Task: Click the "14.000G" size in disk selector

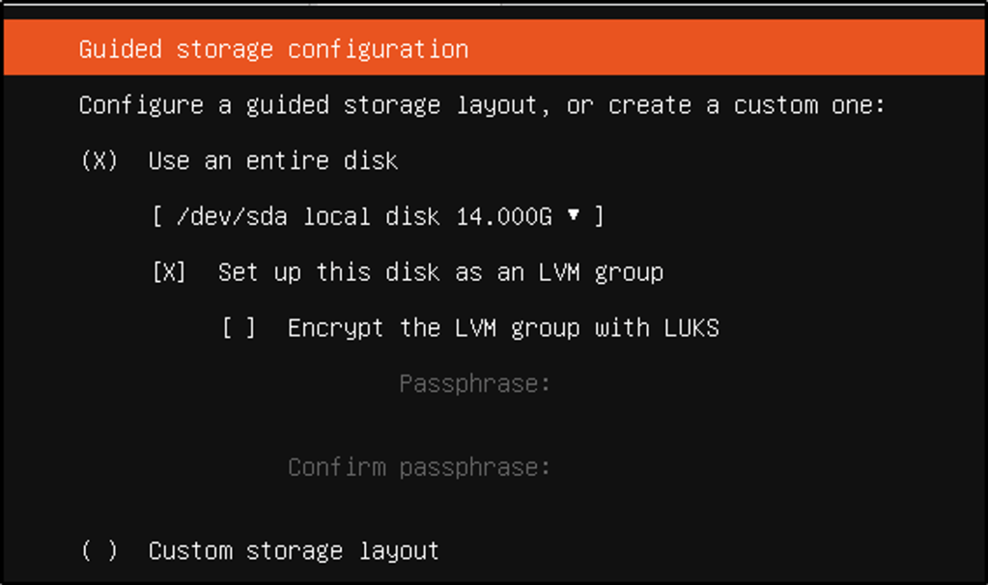Action: point(503,216)
